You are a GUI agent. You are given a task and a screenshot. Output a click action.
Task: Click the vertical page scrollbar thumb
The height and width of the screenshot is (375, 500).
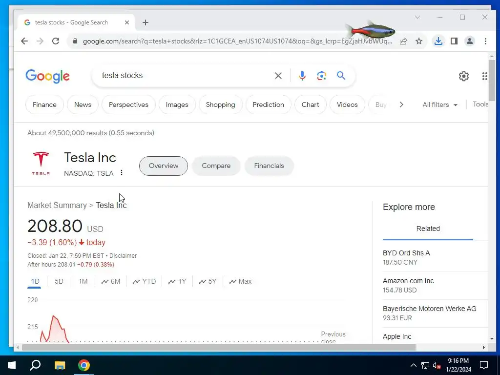coord(492,81)
